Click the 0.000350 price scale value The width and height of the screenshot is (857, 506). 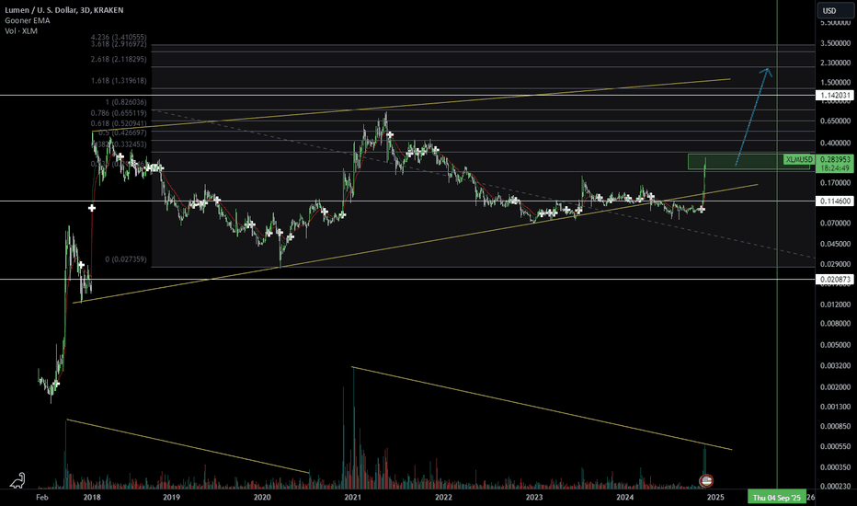[835, 467]
